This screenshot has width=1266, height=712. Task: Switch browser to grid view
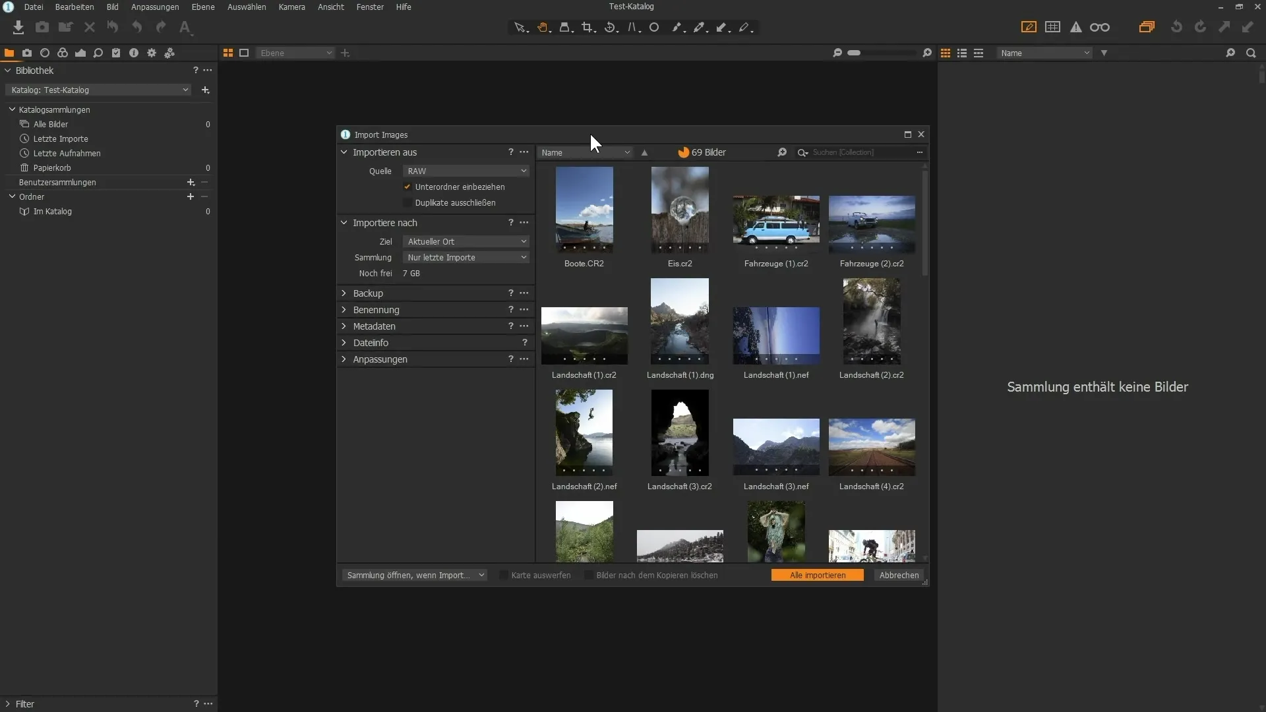[x=946, y=53]
